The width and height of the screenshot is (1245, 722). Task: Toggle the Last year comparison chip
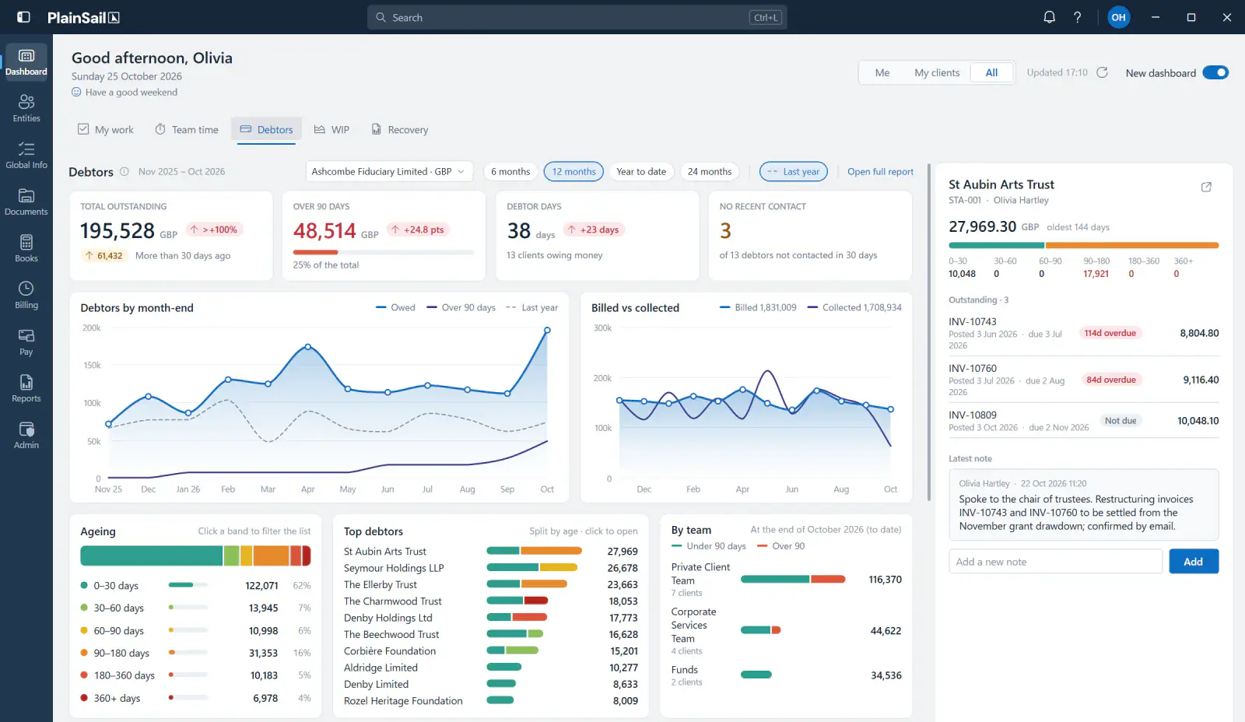793,171
